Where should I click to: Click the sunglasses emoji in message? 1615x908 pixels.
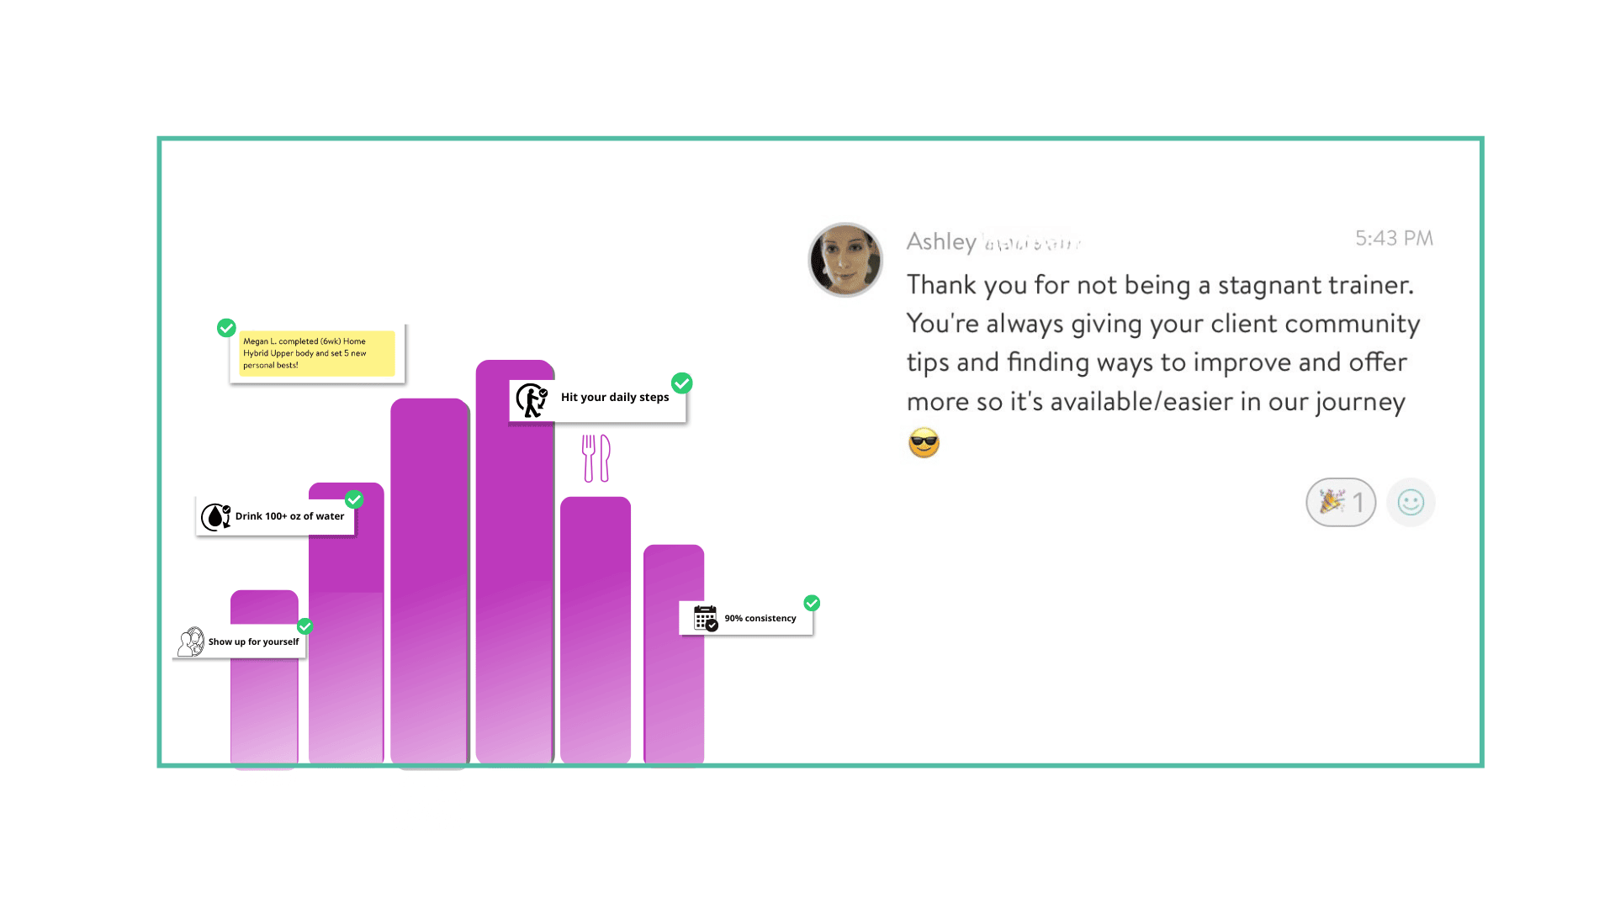coord(924,442)
